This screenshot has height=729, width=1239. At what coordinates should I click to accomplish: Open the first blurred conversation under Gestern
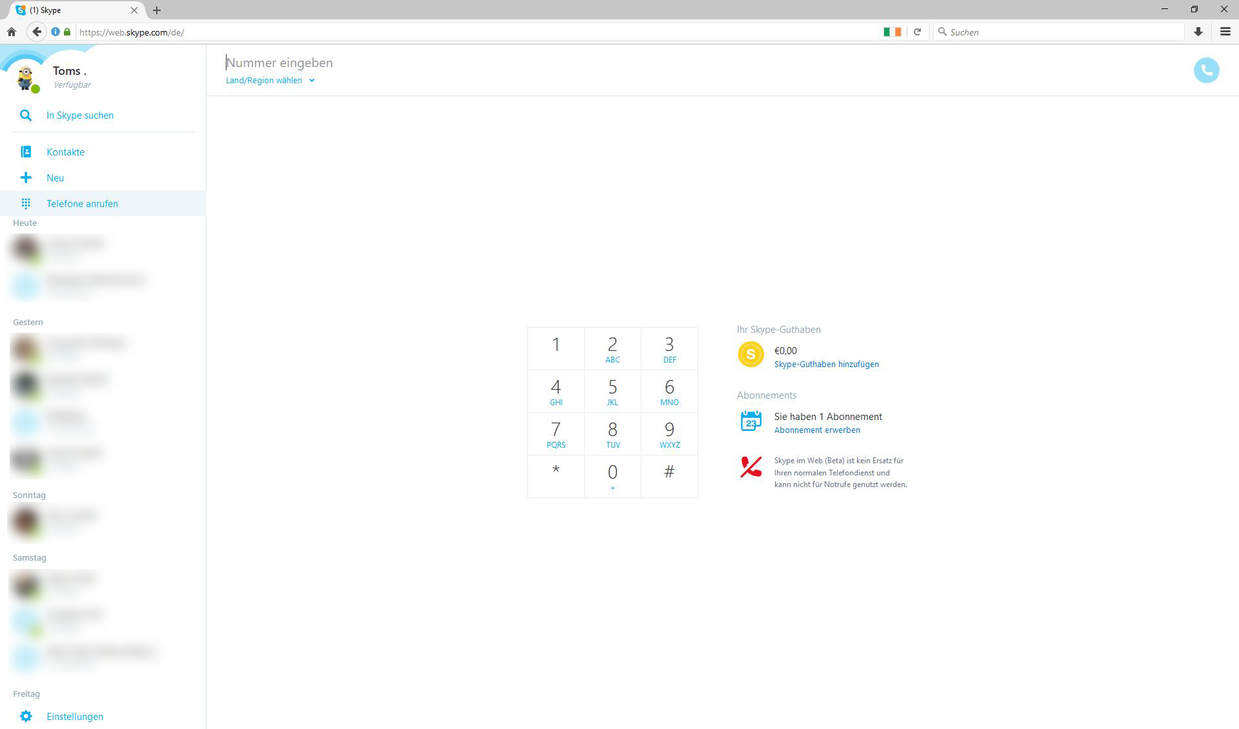coord(103,349)
